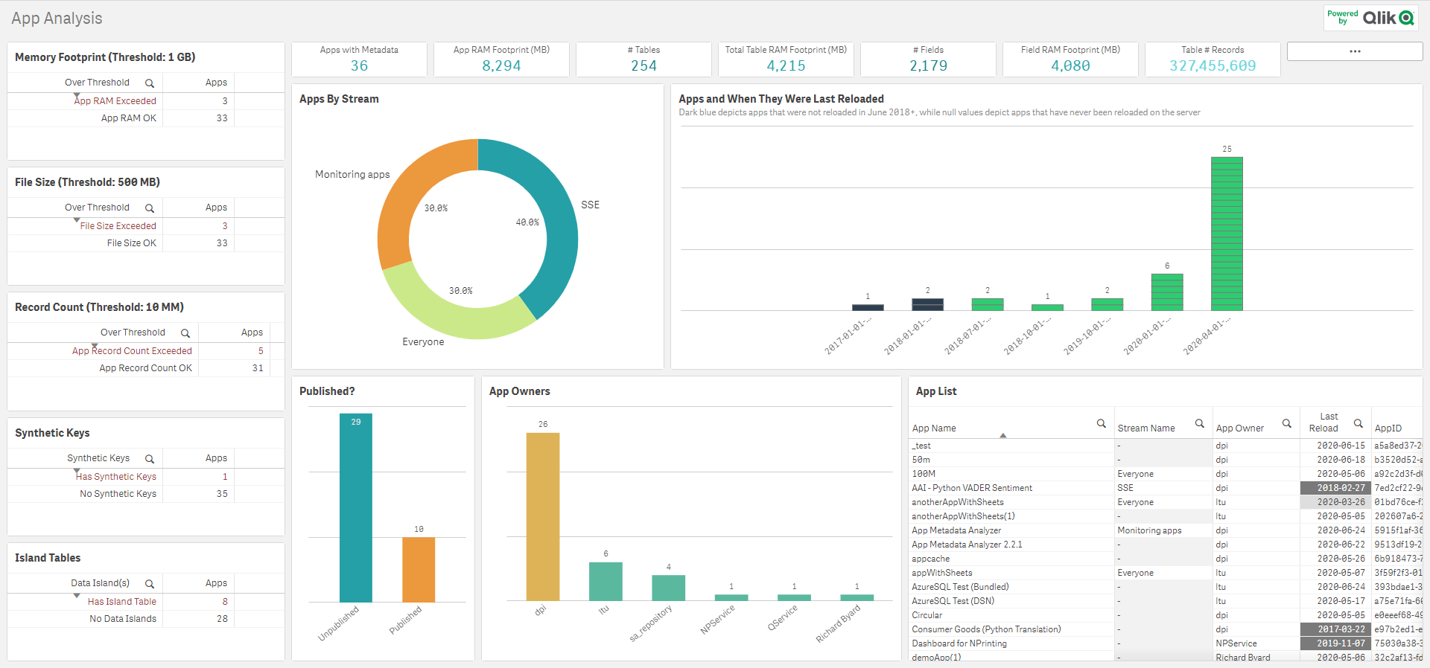Sort App List by App Name header
The width and height of the screenshot is (1430, 668).
coord(934,428)
